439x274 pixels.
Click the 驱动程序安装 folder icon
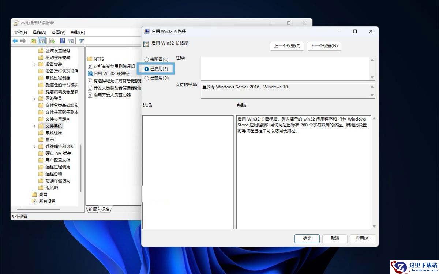coord(41,57)
